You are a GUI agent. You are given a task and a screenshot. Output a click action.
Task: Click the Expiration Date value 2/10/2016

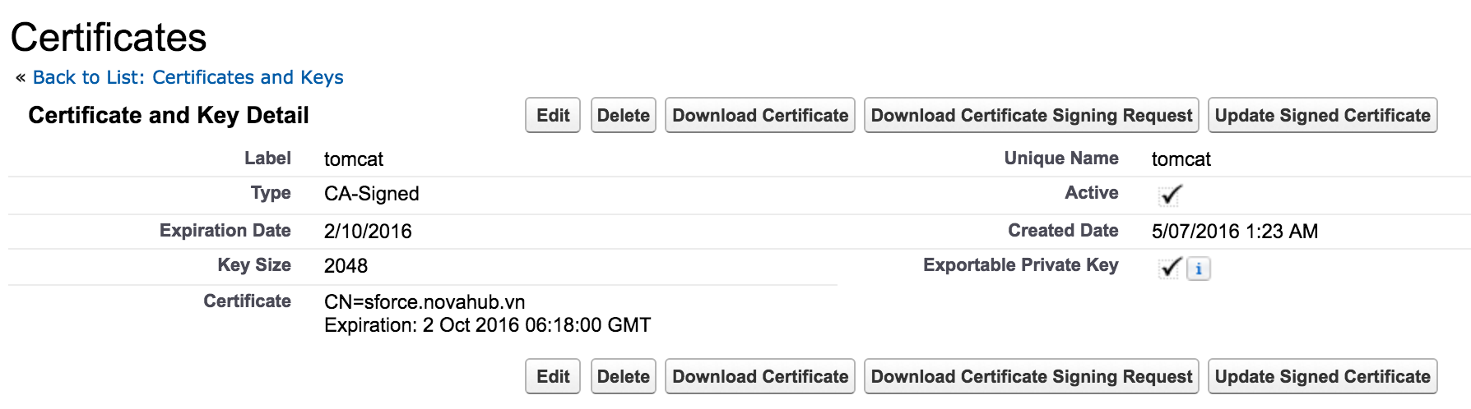pos(368,232)
